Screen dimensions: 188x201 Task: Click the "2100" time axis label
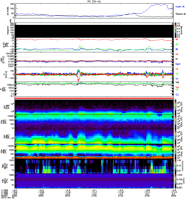pos(94,196)
